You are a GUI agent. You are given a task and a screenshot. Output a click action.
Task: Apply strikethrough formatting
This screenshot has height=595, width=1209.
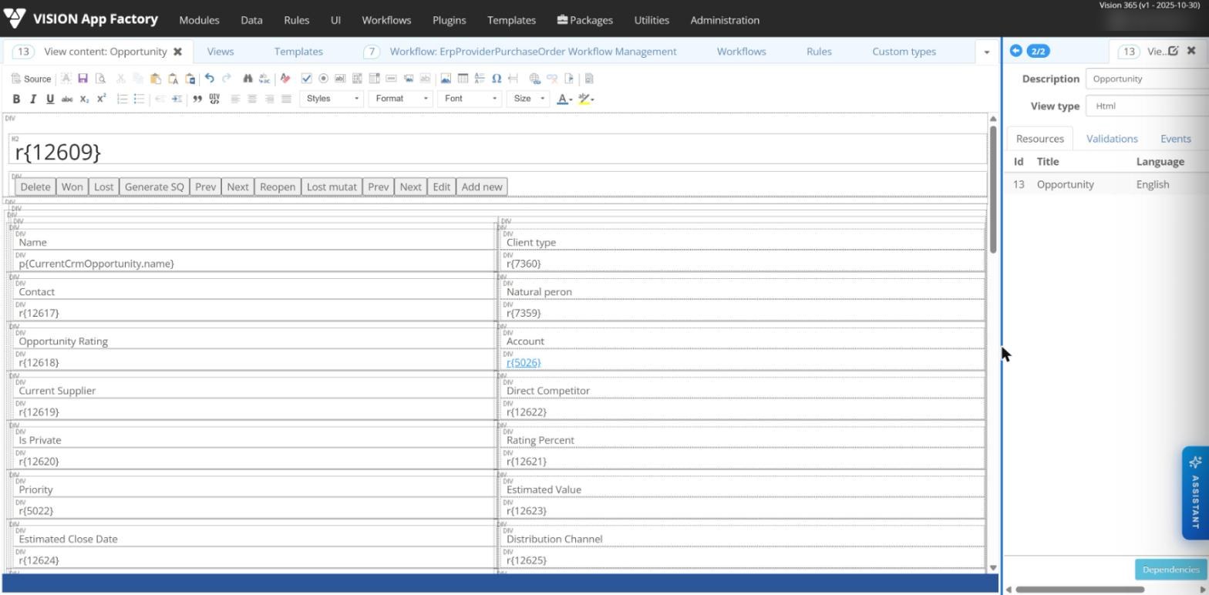pos(67,99)
